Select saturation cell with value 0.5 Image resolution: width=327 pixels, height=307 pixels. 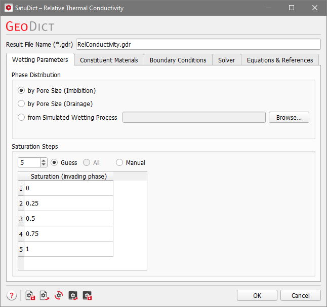pyautogui.click(x=69, y=219)
